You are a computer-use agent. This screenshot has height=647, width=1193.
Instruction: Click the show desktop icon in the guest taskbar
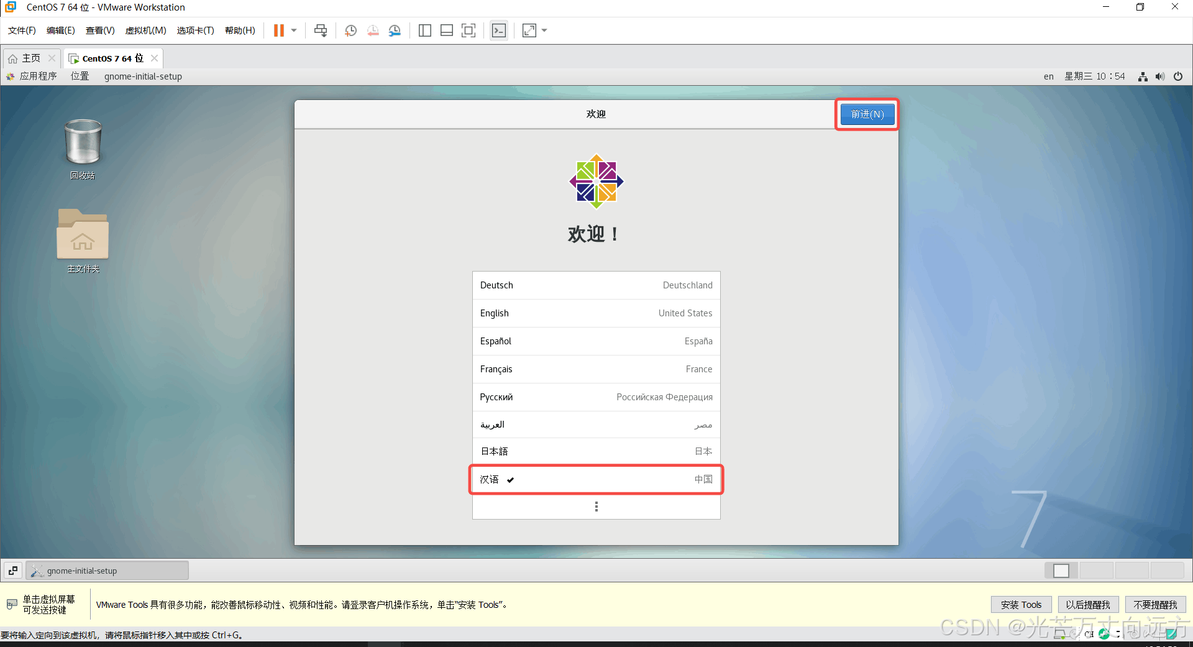(13, 571)
